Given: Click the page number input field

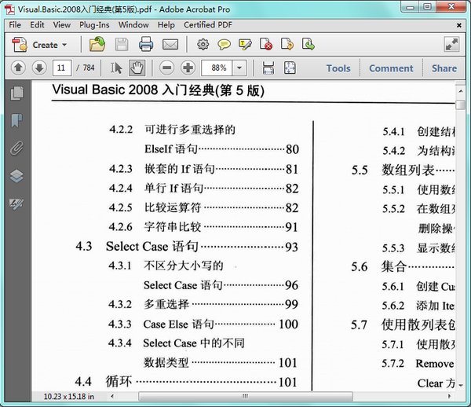Looking at the screenshot, I should (63, 68).
